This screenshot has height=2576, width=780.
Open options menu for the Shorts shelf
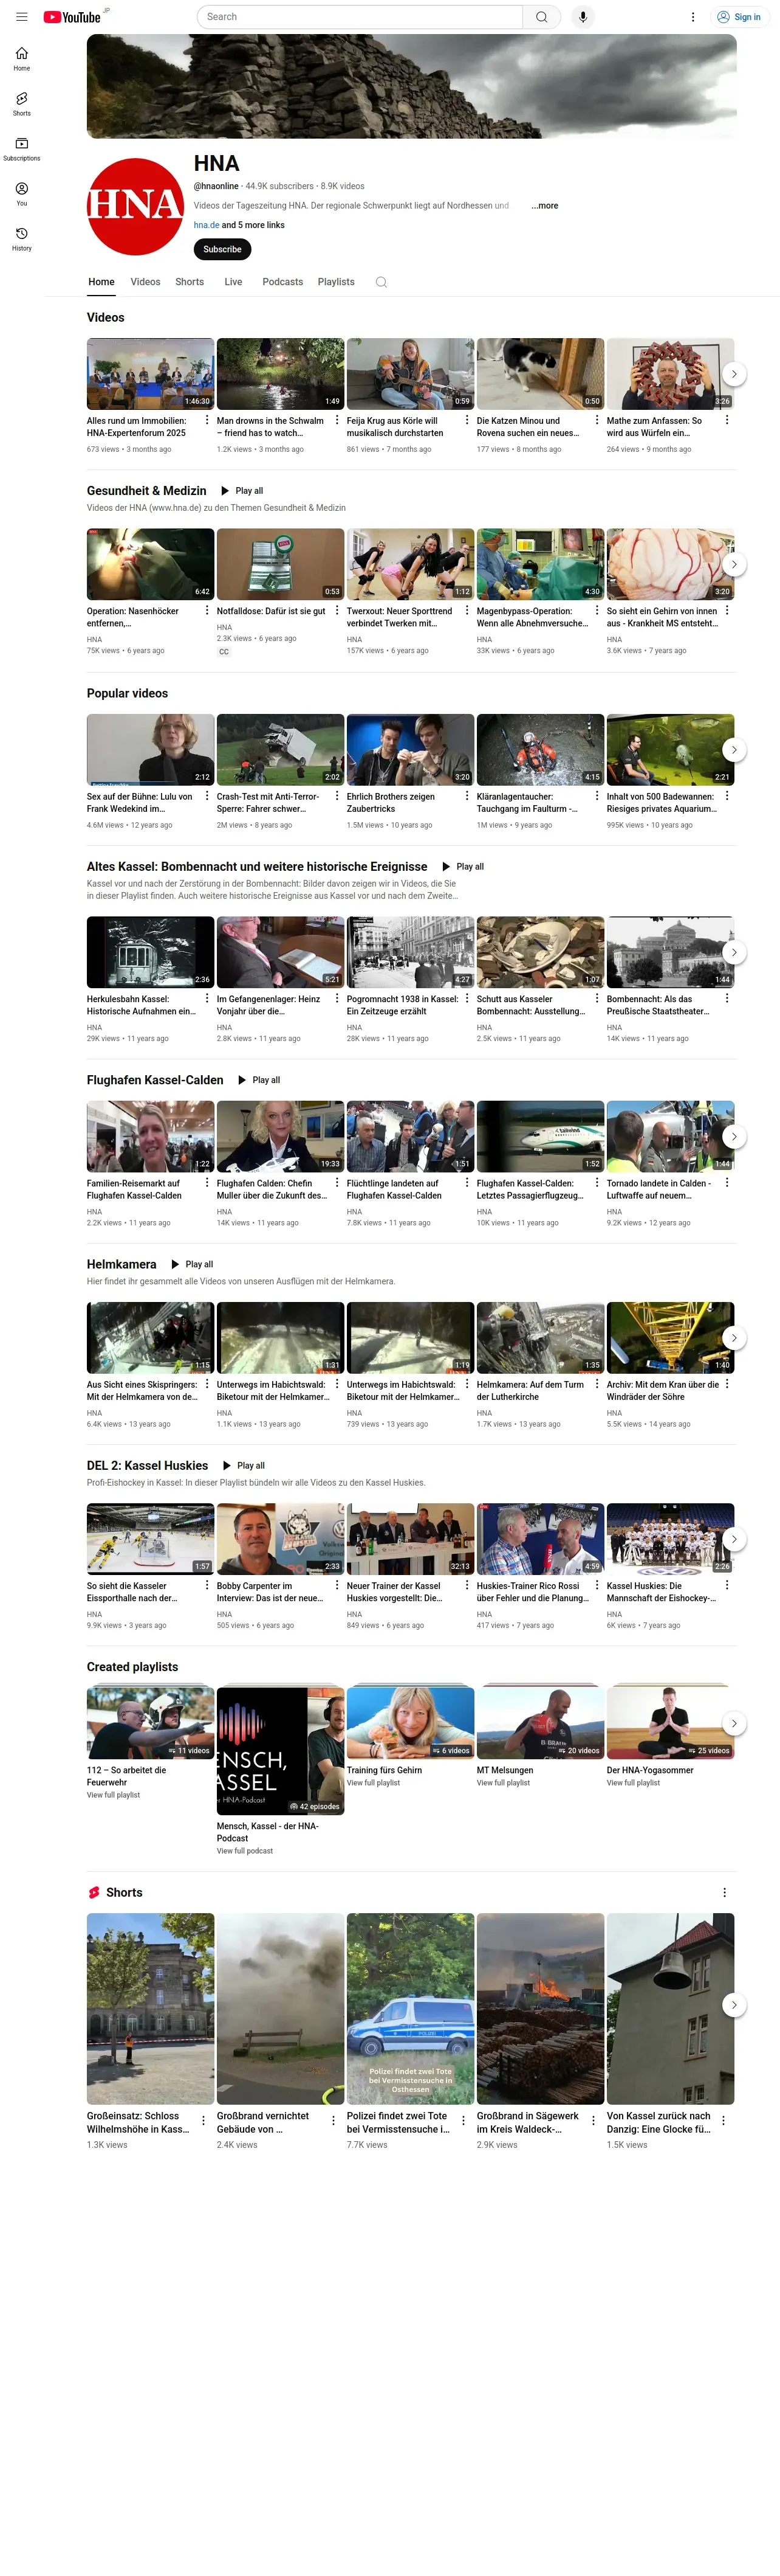tap(725, 1893)
